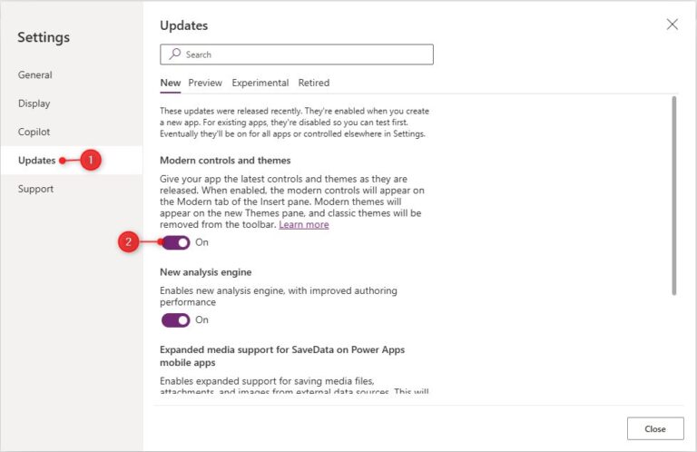Select Copilot in the settings sidebar

pos(34,133)
